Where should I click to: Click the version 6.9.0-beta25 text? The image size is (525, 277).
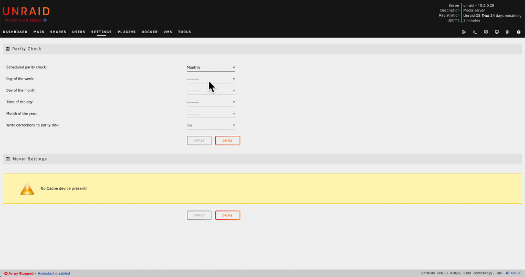tap(23, 20)
